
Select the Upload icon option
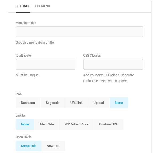[x=99, y=103]
